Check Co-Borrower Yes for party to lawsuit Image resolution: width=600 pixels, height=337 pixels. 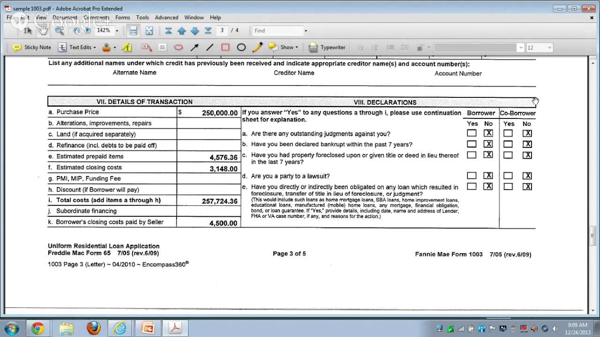[508, 176]
